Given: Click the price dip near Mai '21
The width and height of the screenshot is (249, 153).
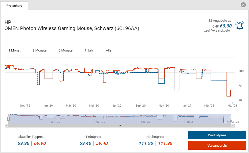Looking at the screenshot, I should coord(229,96).
